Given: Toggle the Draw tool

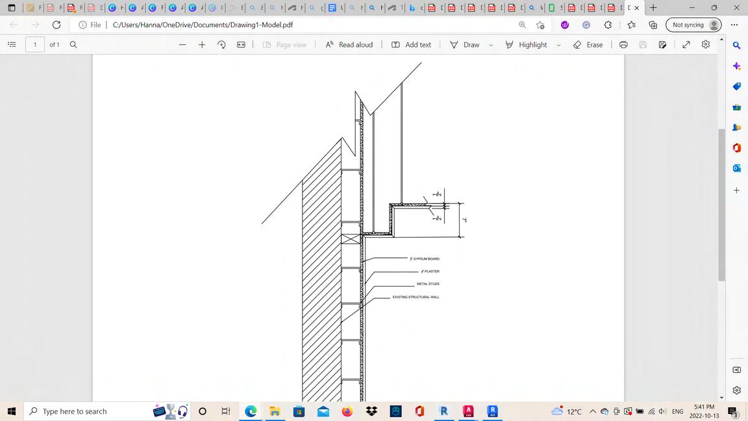Looking at the screenshot, I should [x=465, y=45].
